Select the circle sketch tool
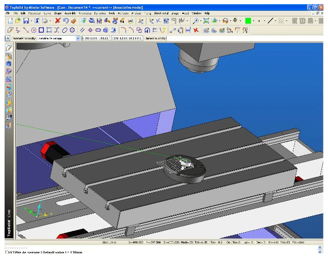The image size is (328, 258). 34,30
